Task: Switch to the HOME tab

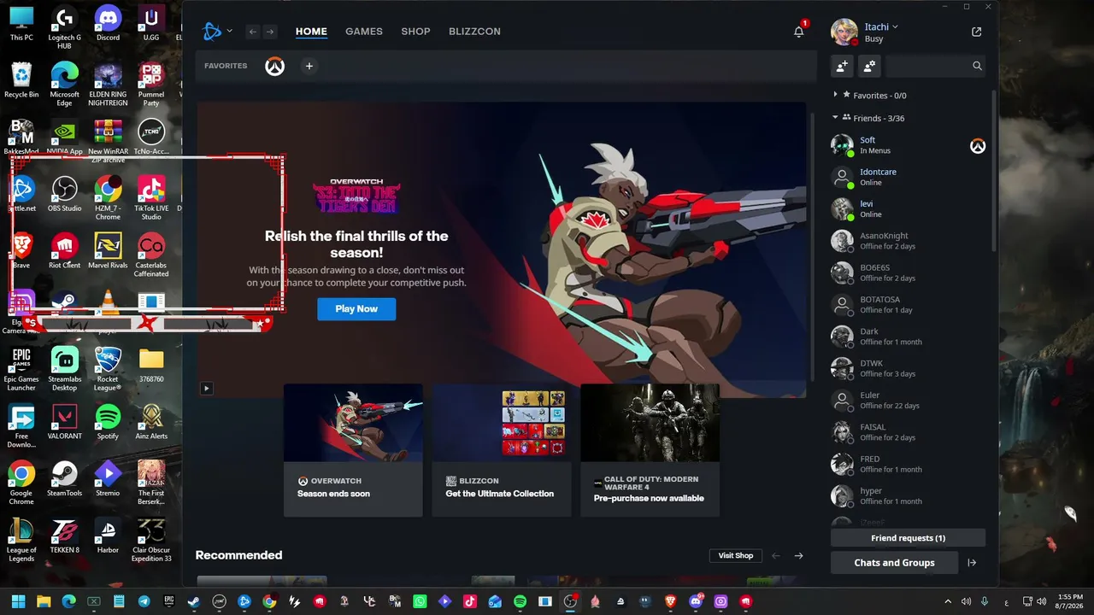Action: point(311,32)
